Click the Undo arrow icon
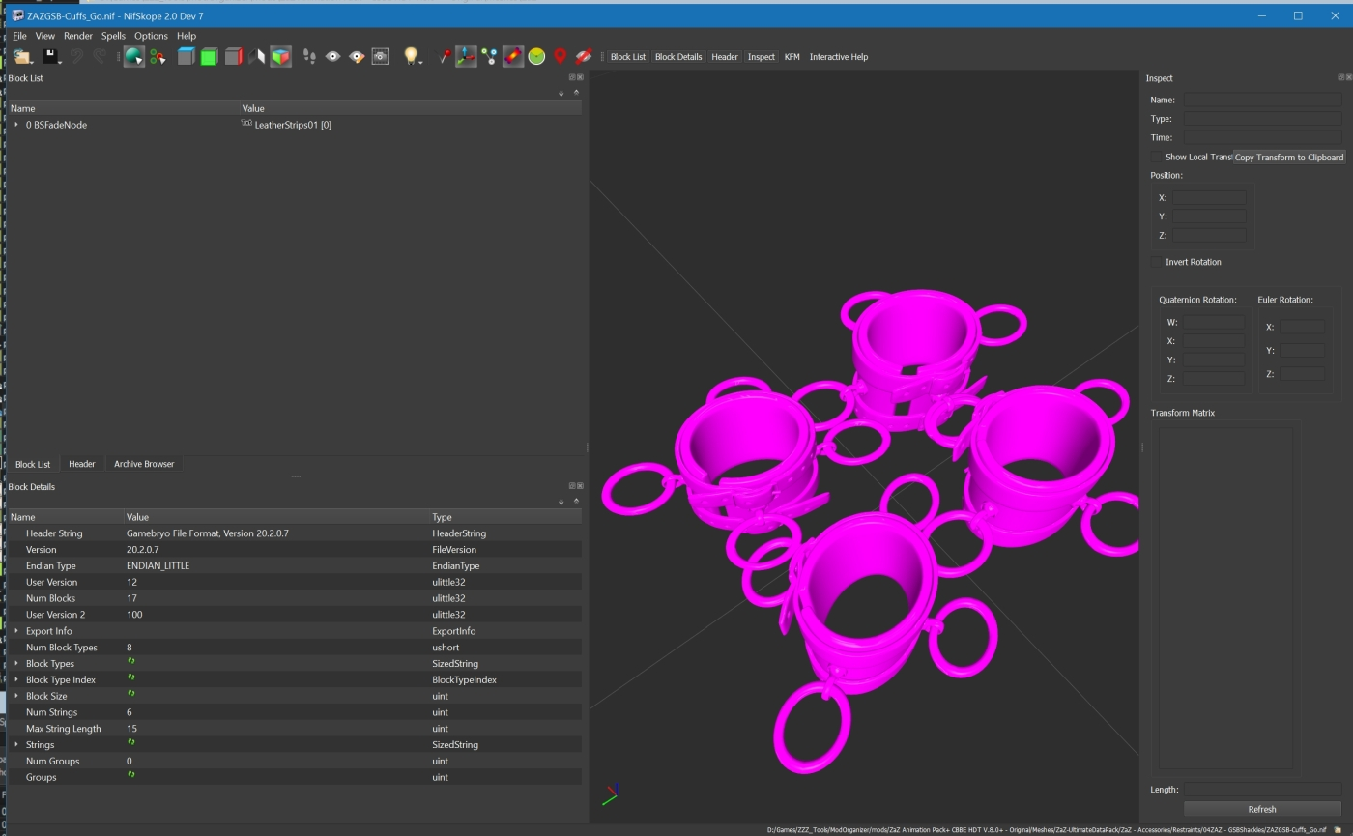Image resolution: width=1353 pixels, height=836 pixels. point(75,56)
